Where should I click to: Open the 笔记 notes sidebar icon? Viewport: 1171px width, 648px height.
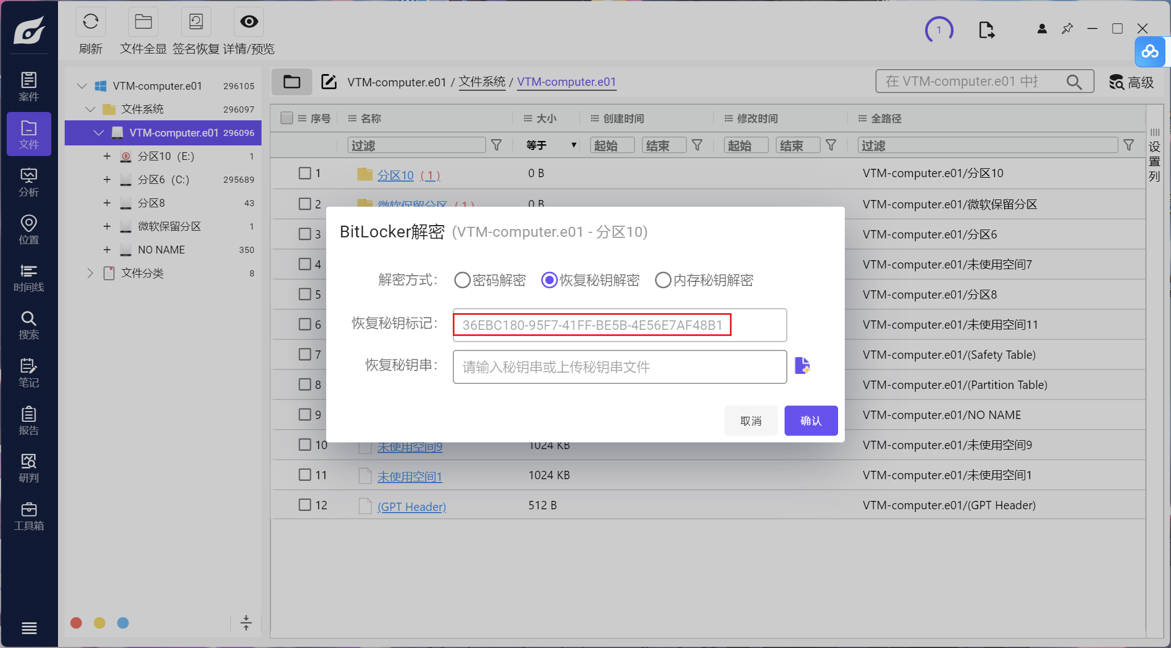29,373
